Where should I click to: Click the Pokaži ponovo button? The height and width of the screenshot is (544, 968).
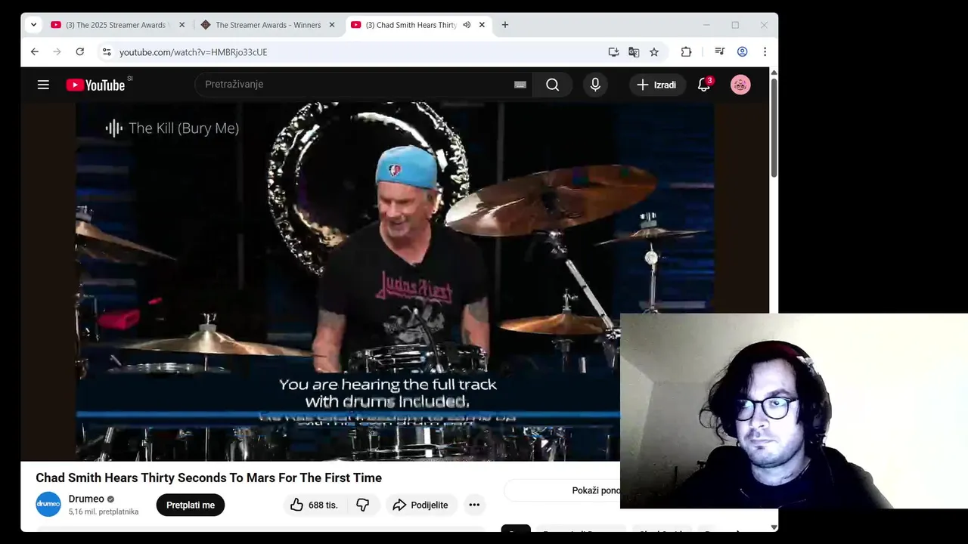pos(562,490)
